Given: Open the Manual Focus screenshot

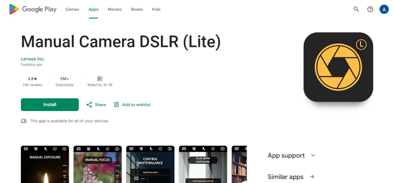Looking at the screenshot, I should [97, 165].
